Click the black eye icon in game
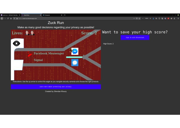 coord(16,43)
